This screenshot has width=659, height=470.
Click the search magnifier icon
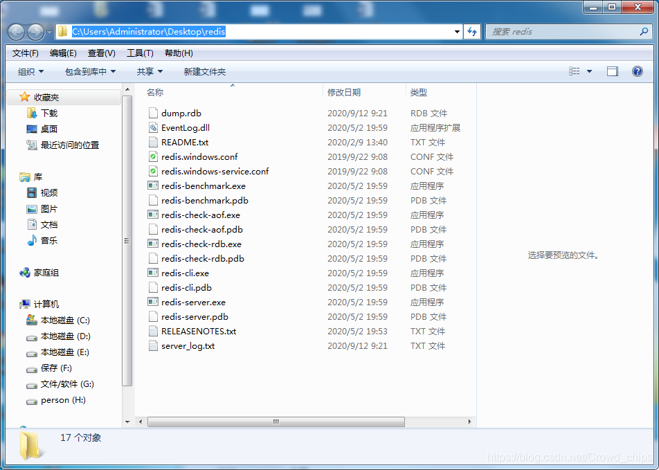click(x=644, y=32)
